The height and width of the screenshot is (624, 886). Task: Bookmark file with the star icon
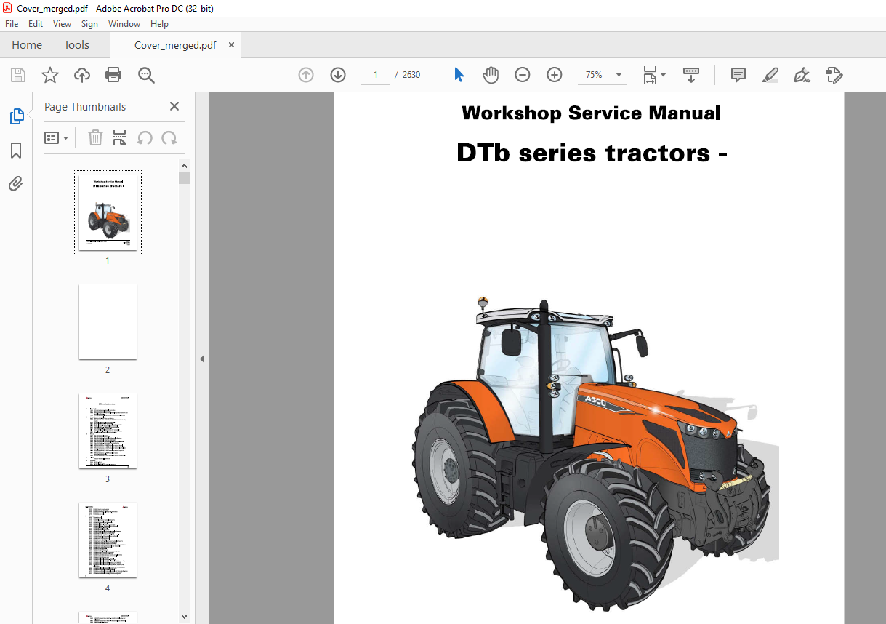(x=50, y=75)
